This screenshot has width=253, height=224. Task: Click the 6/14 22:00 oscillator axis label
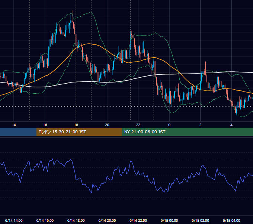coord(138,220)
